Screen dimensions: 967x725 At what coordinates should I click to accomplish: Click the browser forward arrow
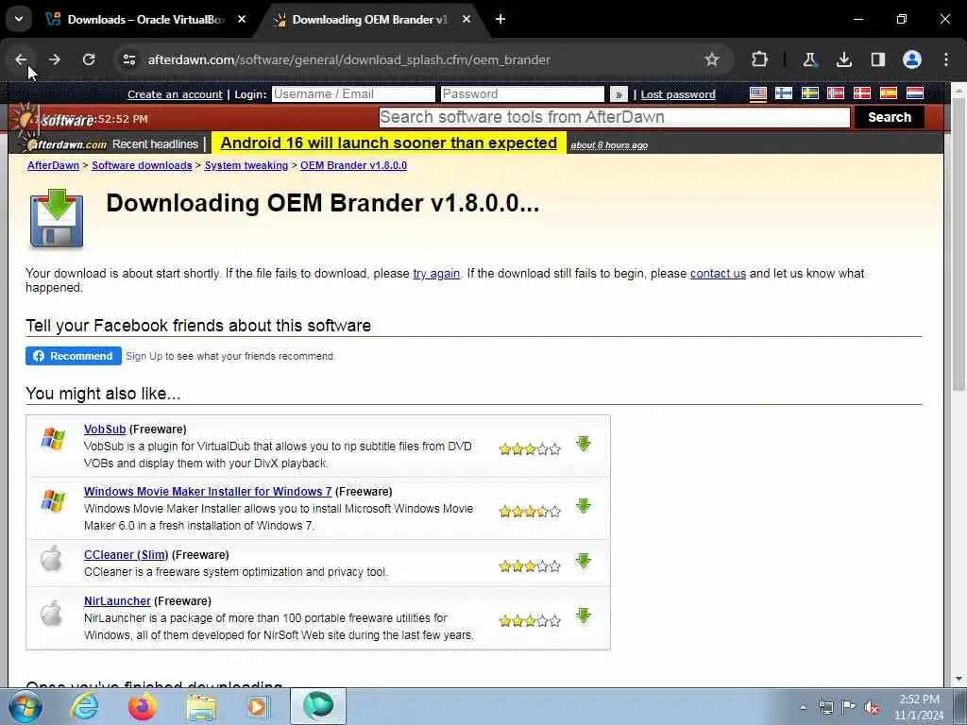(x=54, y=59)
